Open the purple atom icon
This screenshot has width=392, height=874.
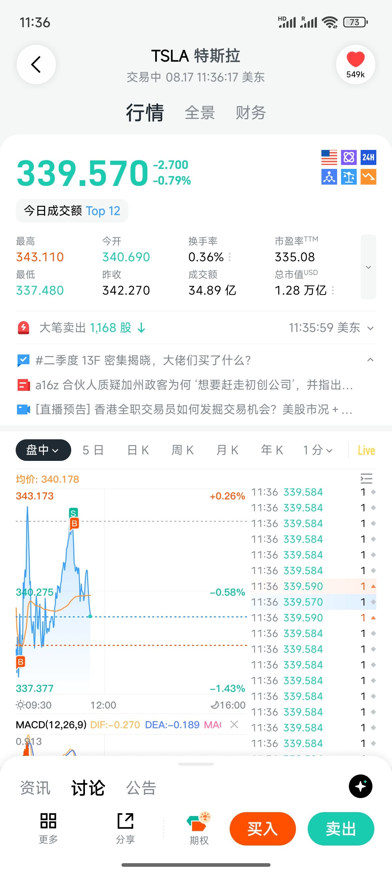[349, 157]
